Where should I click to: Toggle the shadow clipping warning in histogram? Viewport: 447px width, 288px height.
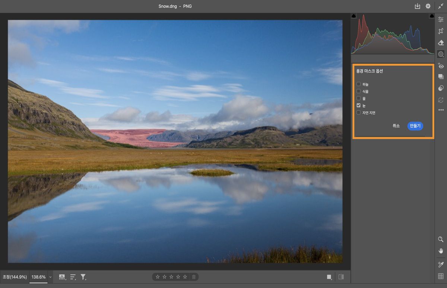(x=354, y=16)
